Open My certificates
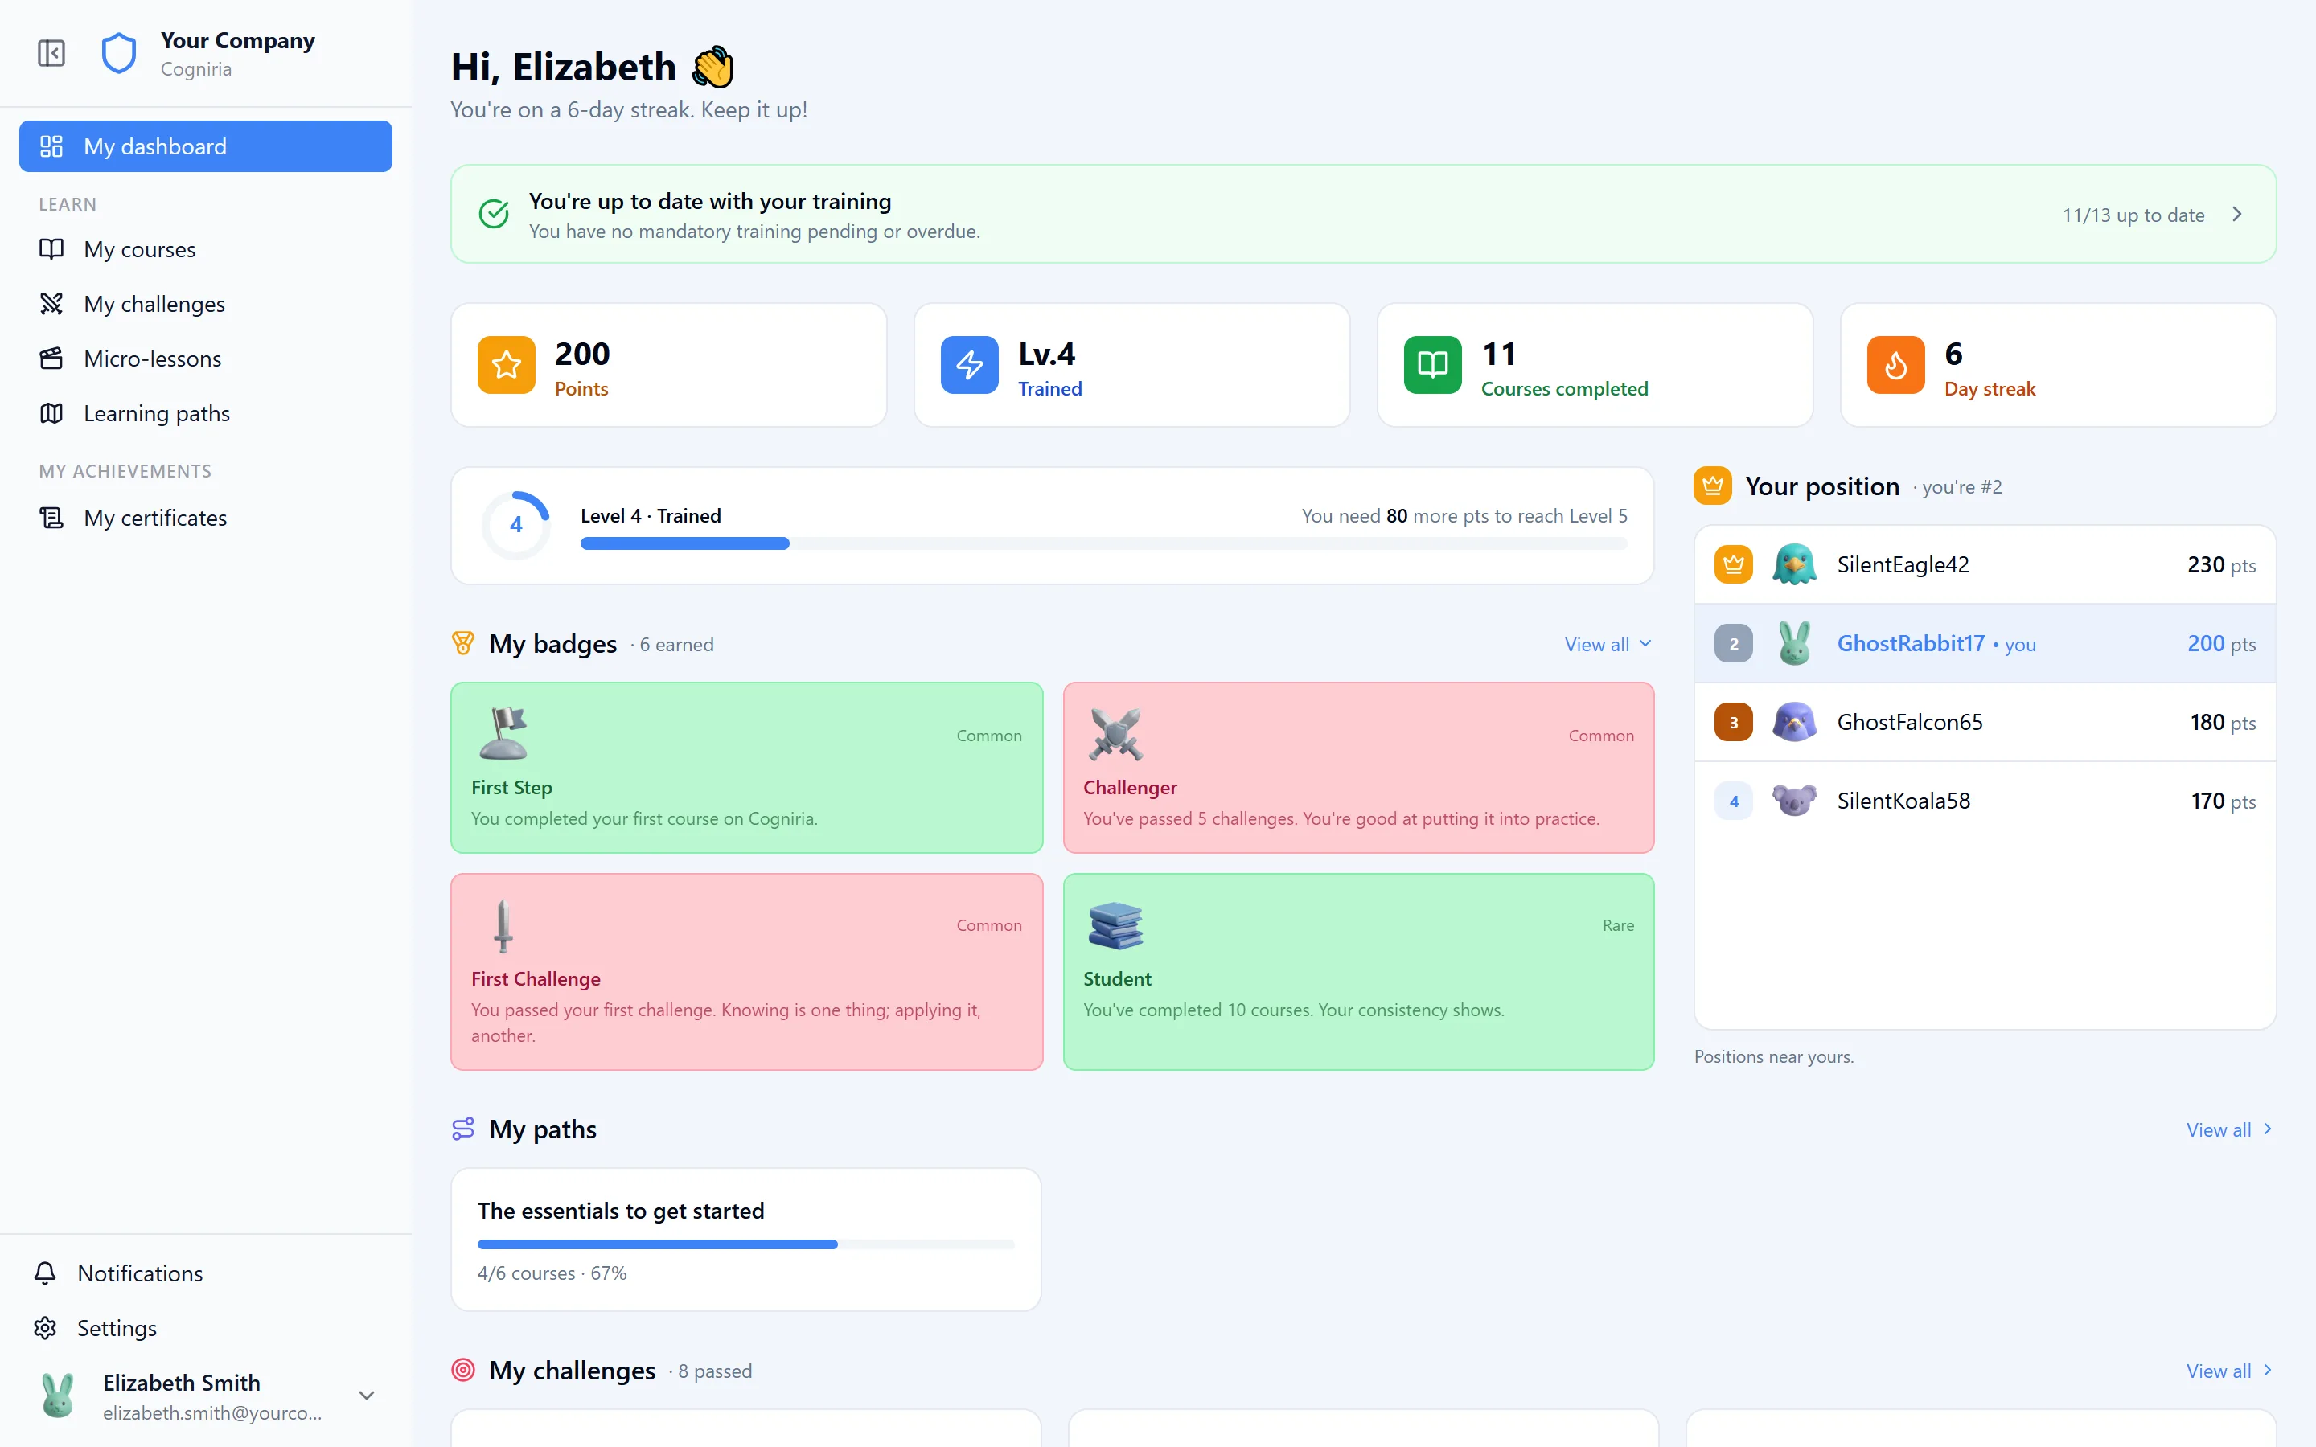The width and height of the screenshot is (2316, 1447). [206, 518]
